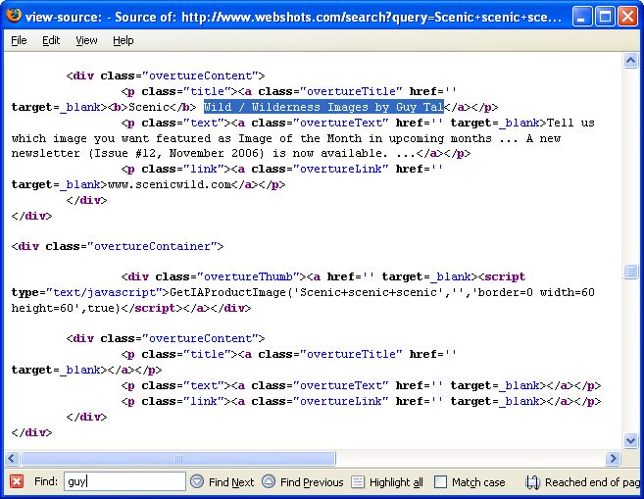Click the vertical scrollbar down arrow
The width and height of the screenshot is (644, 499).
pos(630,441)
